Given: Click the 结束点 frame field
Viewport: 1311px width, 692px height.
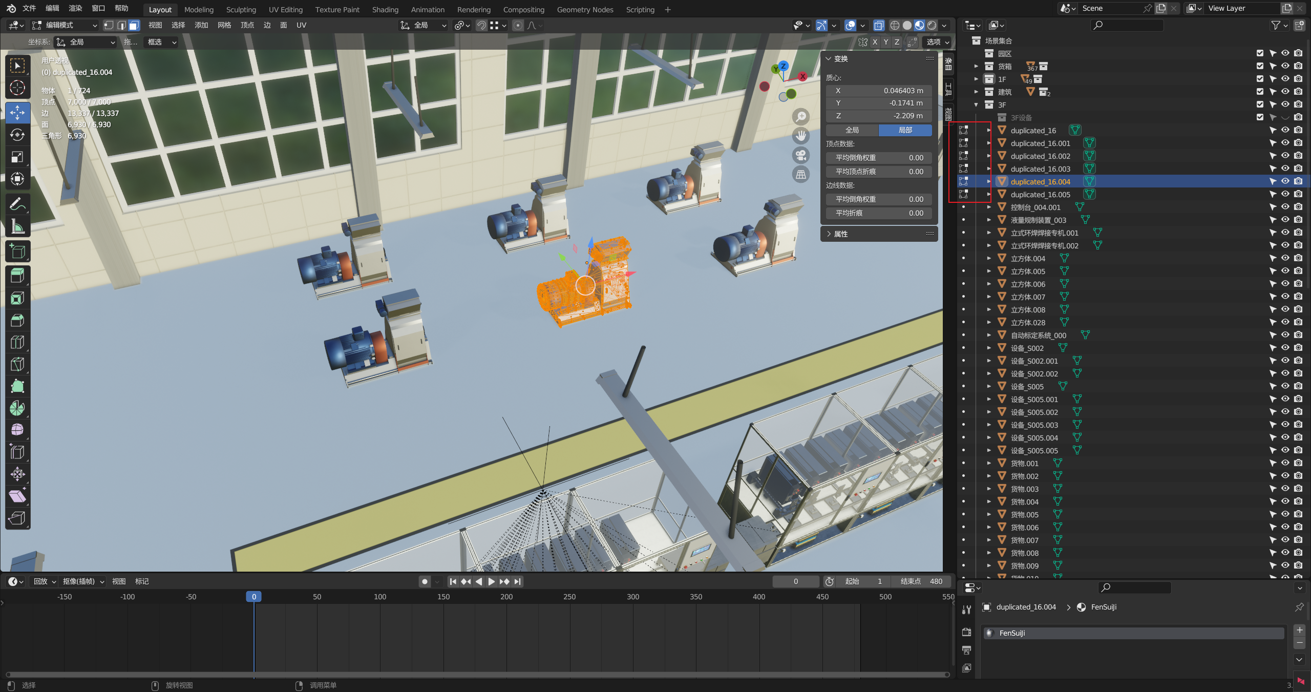Looking at the screenshot, I should click(x=921, y=581).
